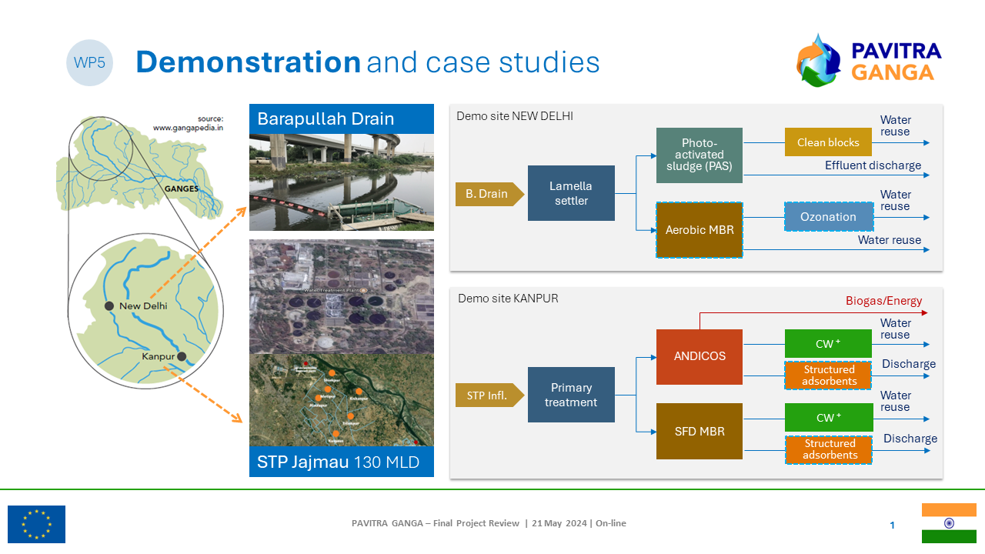Click the STP Jajmau 130 MLD banner

pos(341,462)
